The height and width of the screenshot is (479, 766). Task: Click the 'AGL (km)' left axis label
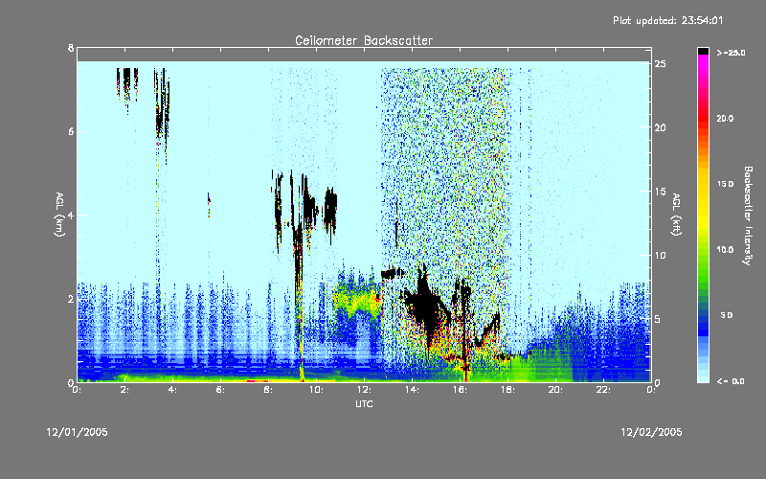coord(59,215)
